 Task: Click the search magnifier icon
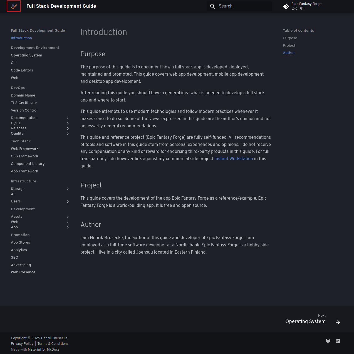pyautogui.click(x=212, y=6)
